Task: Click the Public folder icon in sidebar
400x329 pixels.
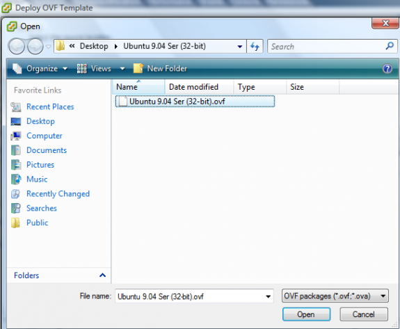Action: pyautogui.click(x=15, y=223)
